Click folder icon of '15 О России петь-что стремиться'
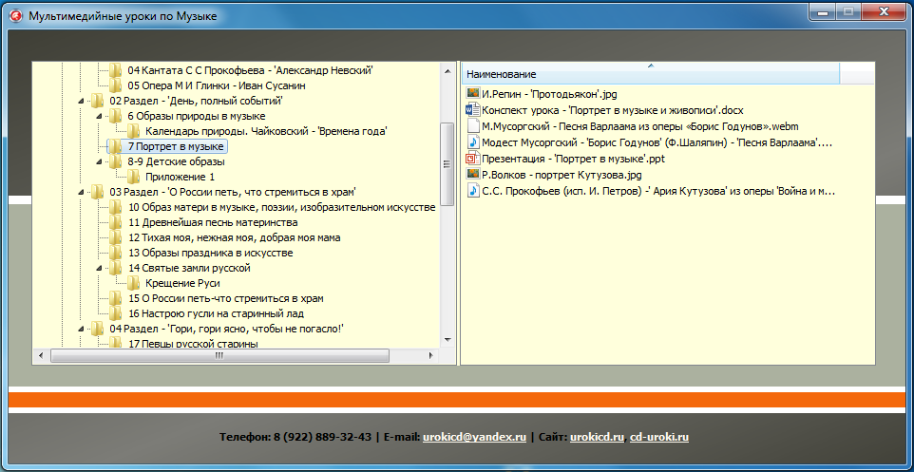The height and width of the screenshot is (472, 914). [115, 298]
